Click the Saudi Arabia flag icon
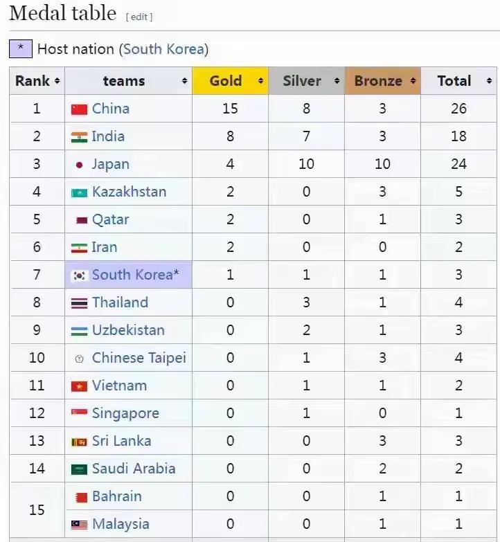This screenshot has height=542, width=500. tap(79, 469)
